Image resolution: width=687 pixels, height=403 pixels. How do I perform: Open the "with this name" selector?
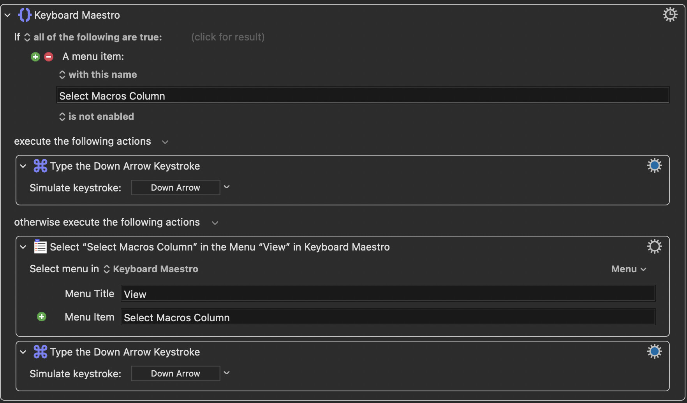click(98, 75)
